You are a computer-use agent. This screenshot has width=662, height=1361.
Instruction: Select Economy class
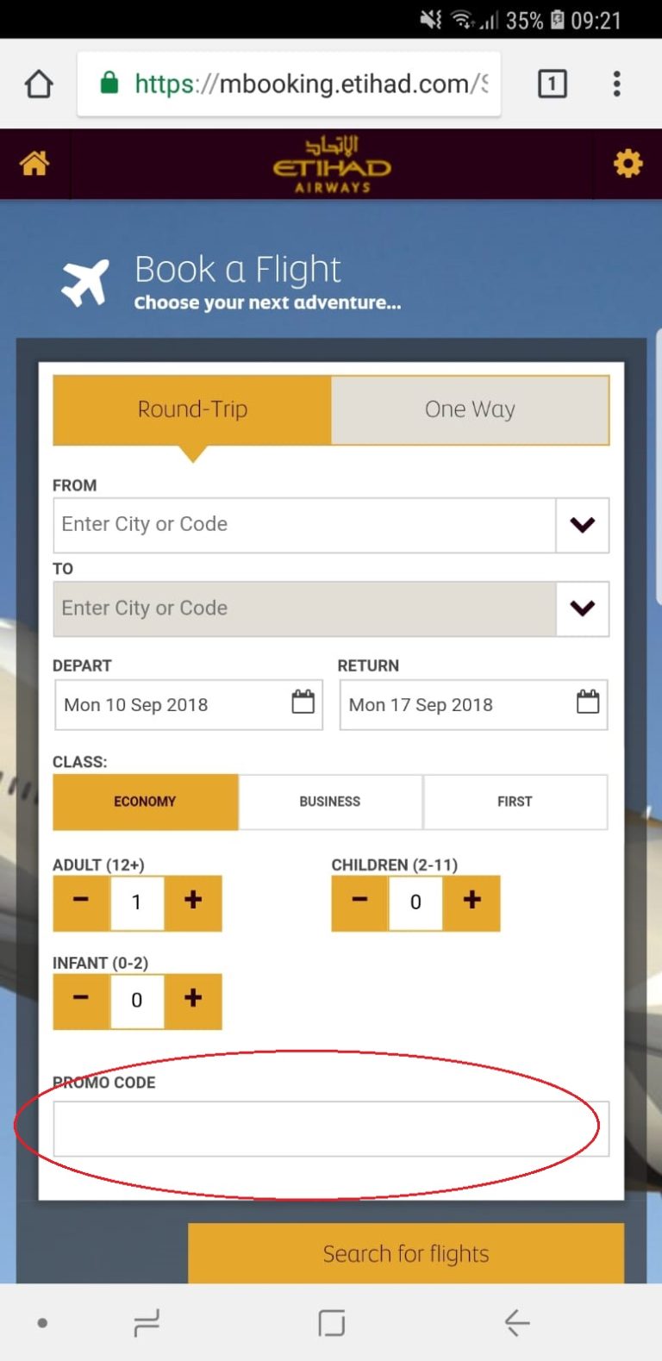(145, 802)
